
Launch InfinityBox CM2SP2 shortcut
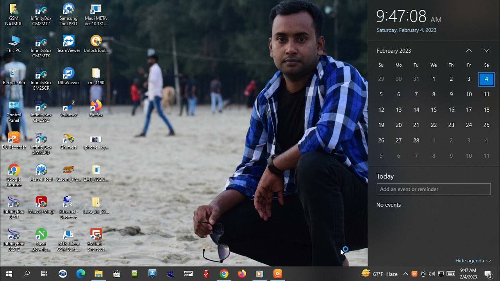[x=41, y=112]
